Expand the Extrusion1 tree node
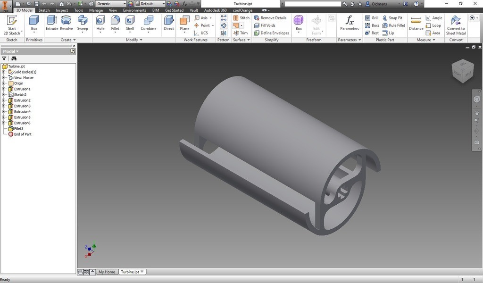The width and height of the screenshot is (483, 283). pyautogui.click(x=4, y=89)
